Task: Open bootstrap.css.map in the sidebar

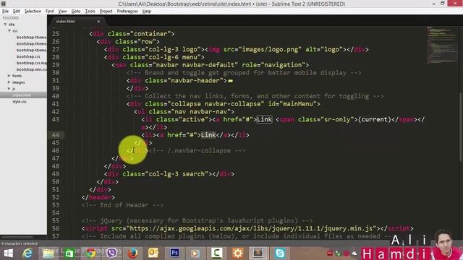Action: [31, 63]
